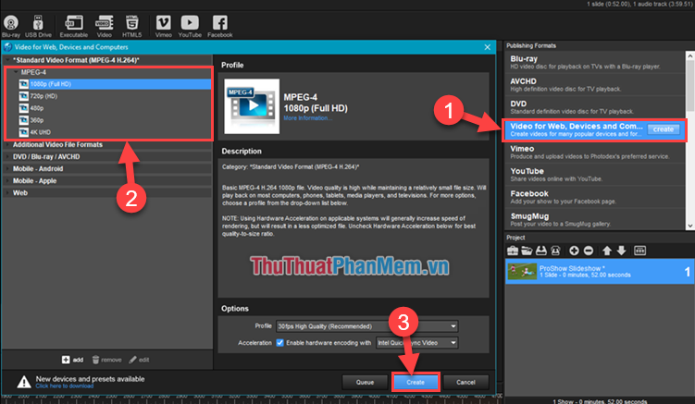This screenshot has width=695, height=404.
Task: Select Blu-ray publishing format
Action: (595, 62)
